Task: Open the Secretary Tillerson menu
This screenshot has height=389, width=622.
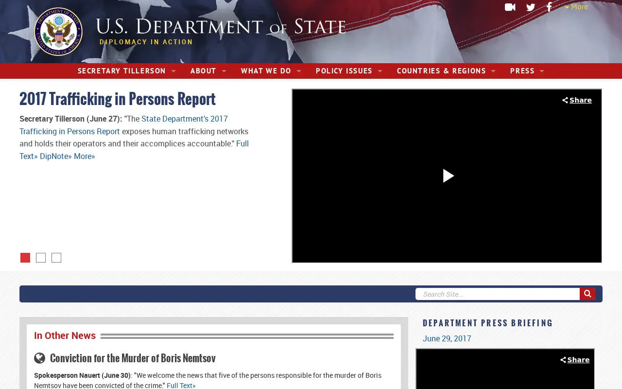Action: coord(126,71)
